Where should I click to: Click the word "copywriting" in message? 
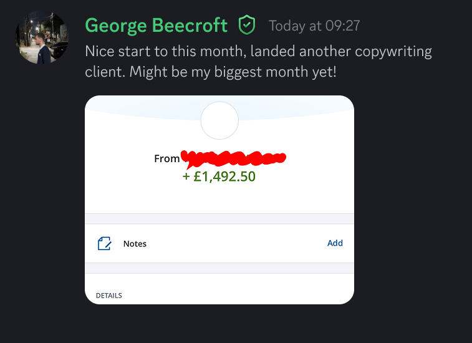coord(393,52)
